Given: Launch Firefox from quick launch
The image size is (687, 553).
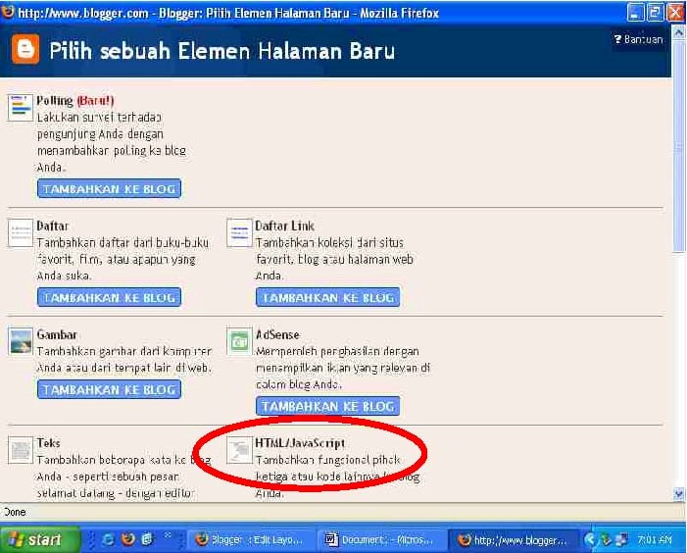Looking at the screenshot, I should (128, 539).
